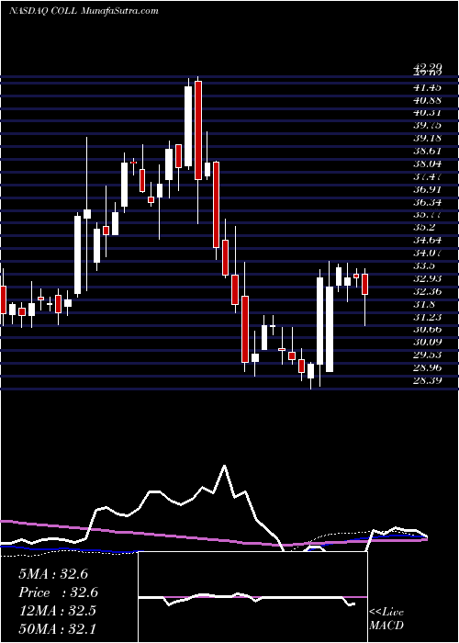Click the MACD inset chart panel

[x=252, y=597]
